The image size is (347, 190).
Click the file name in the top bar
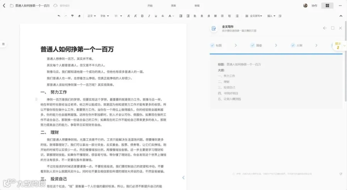[32, 5]
